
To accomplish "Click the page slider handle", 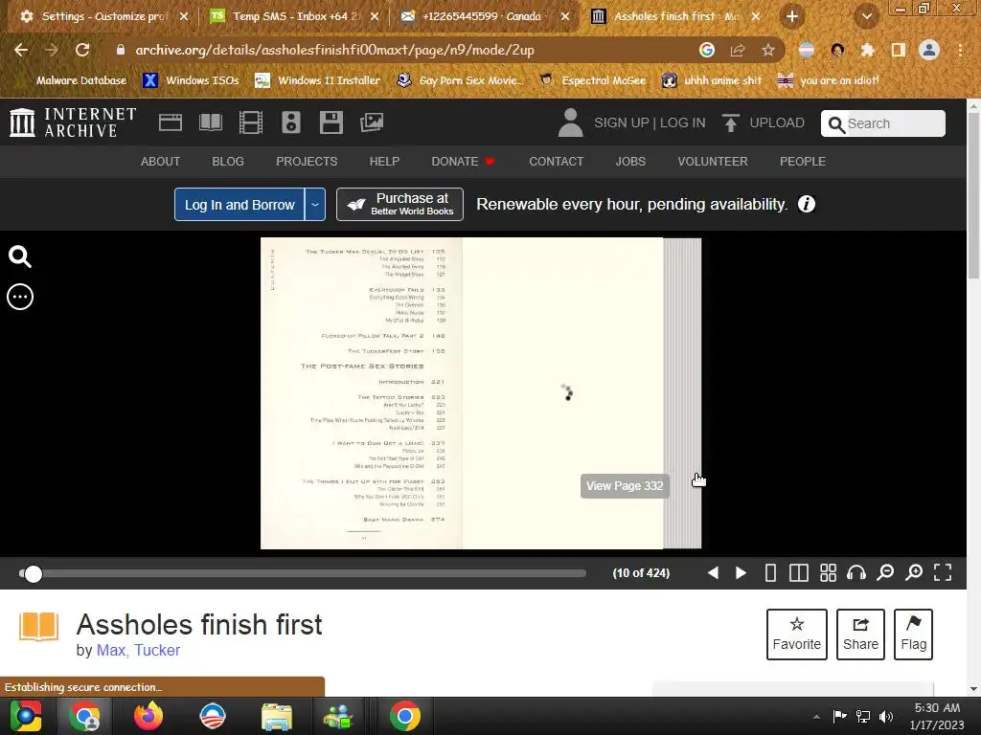I will pos(34,574).
